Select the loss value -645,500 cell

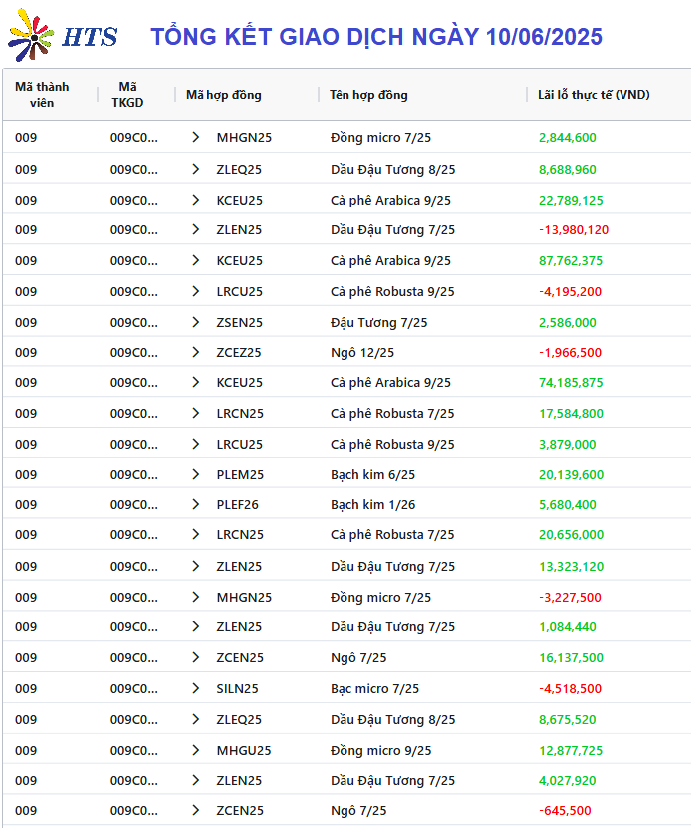(565, 810)
